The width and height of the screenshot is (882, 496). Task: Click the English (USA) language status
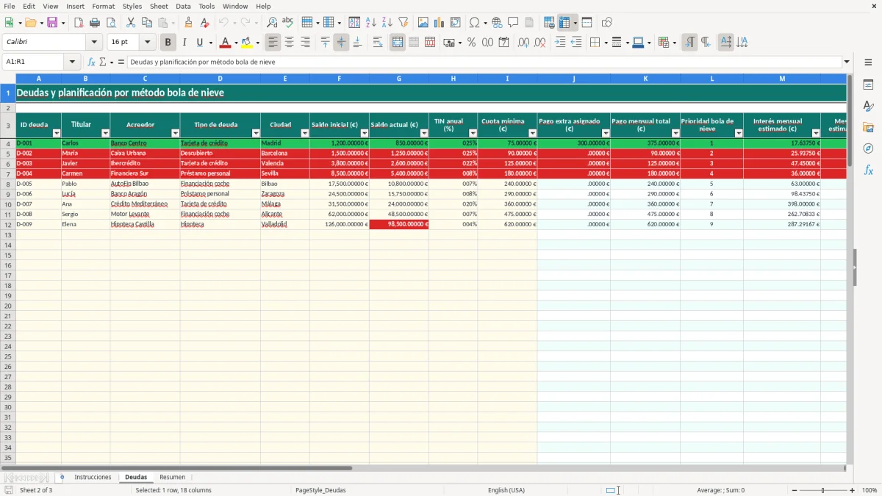pyautogui.click(x=506, y=490)
